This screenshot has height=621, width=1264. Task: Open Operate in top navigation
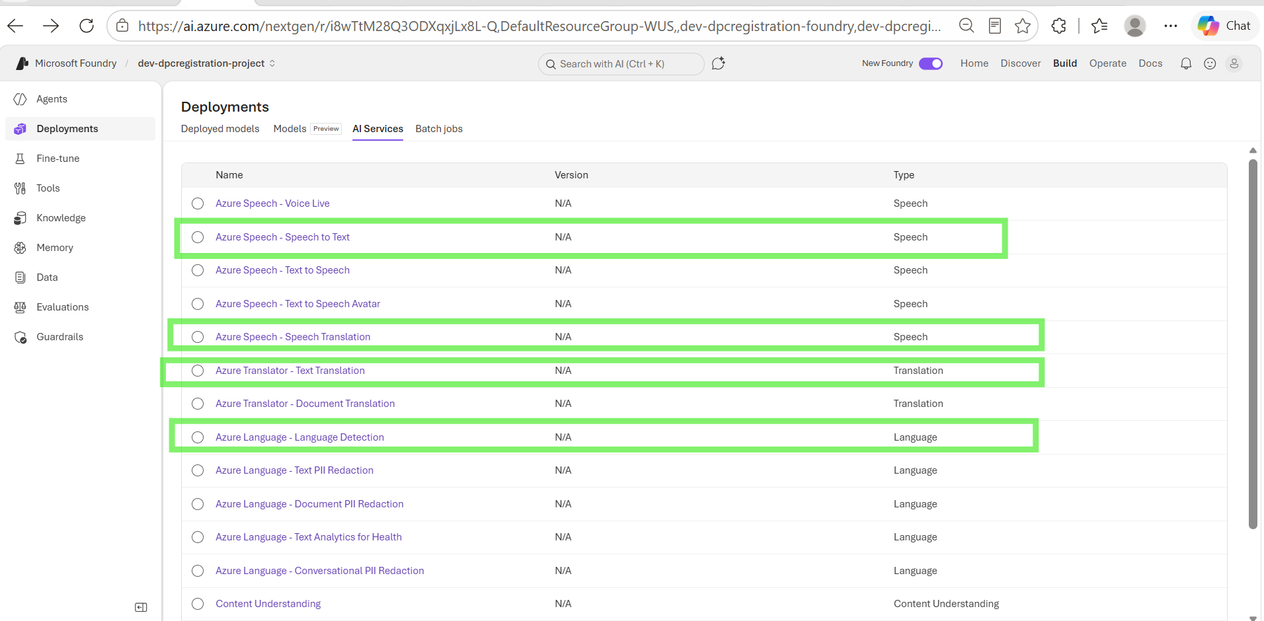(1108, 63)
